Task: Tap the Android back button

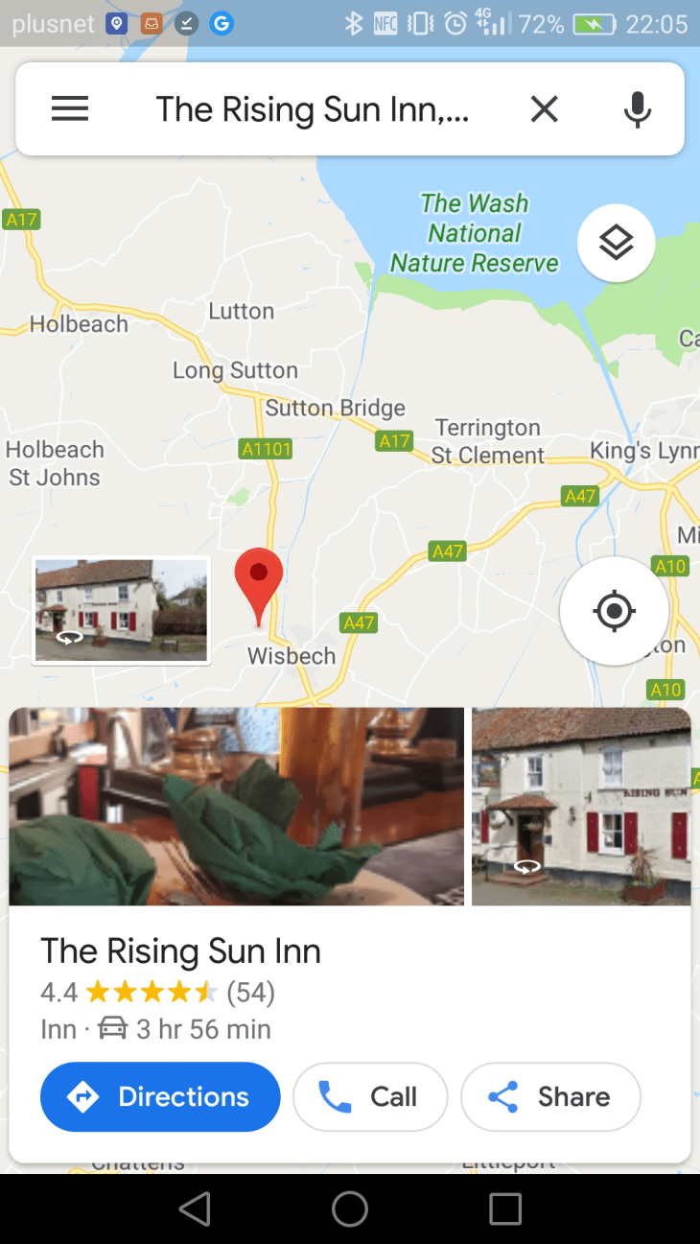Action: point(195,1209)
